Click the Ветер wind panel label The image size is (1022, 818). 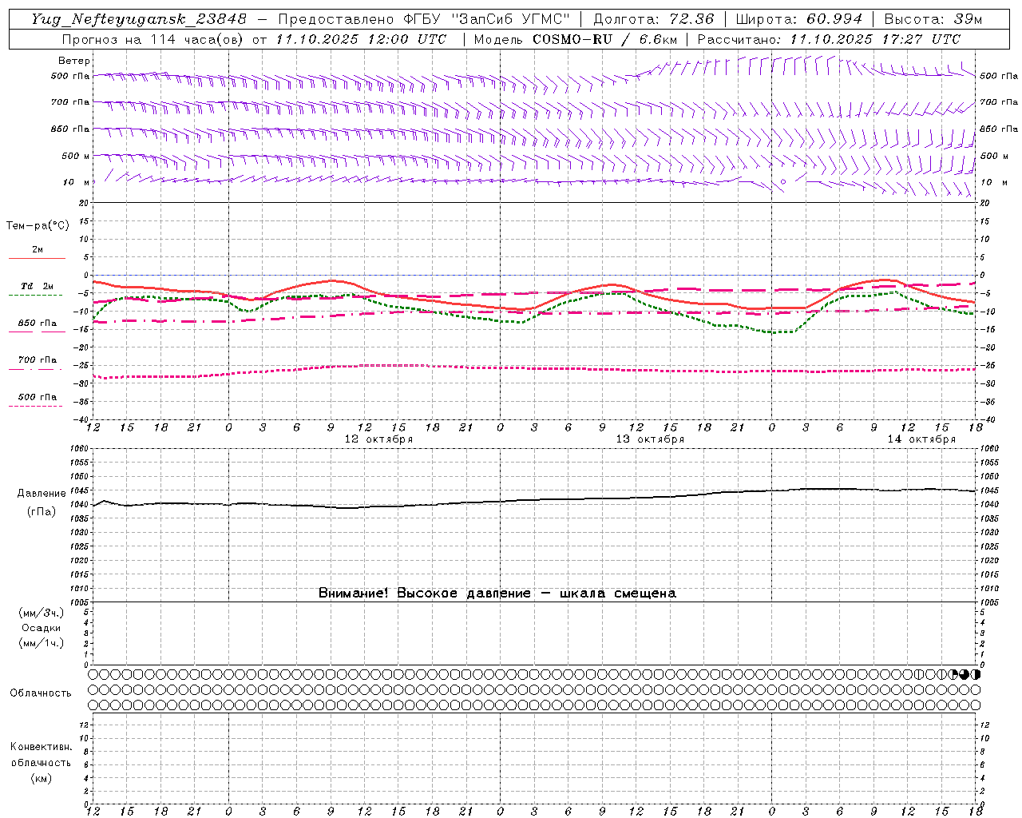(74, 61)
